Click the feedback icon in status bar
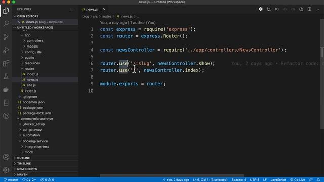 coord(311,180)
